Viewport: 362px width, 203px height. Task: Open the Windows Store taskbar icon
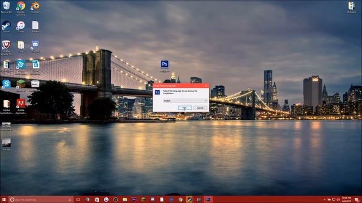(97, 200)
